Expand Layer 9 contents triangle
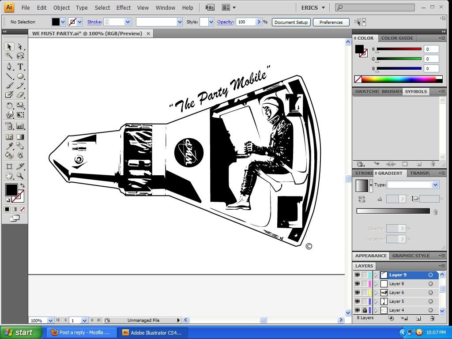Viewport: 452px width, 339px height. [x=376, y=275]
